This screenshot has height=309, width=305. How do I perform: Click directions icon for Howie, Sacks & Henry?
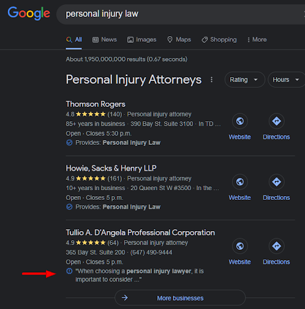point(277,182)
